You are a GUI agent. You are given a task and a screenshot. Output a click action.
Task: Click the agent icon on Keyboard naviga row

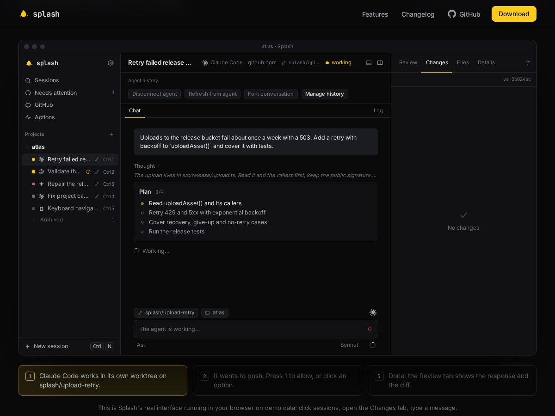(x=42, y=208)
